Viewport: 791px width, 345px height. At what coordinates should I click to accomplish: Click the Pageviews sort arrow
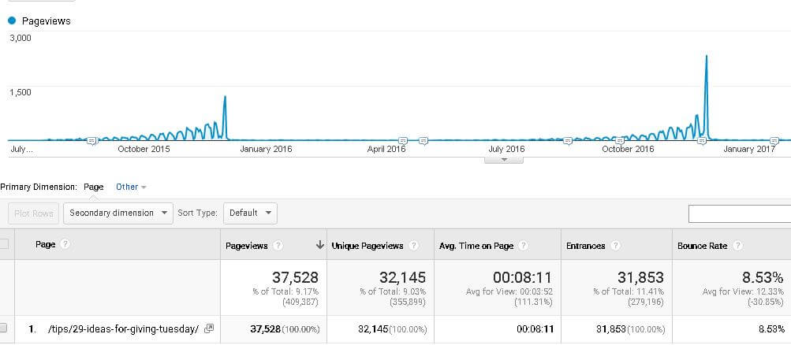click(319, 246)
